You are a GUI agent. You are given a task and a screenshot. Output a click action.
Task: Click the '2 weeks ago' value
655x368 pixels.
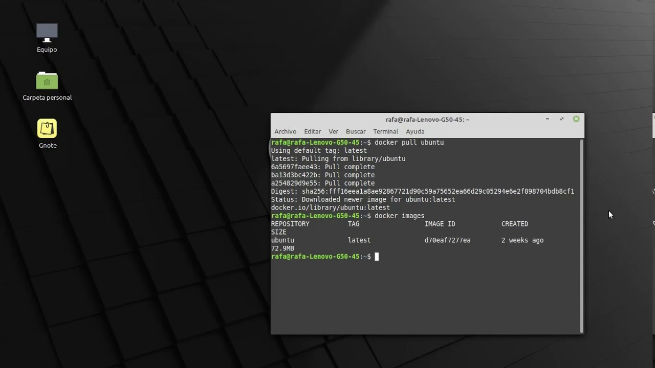(x=522, y=241)
